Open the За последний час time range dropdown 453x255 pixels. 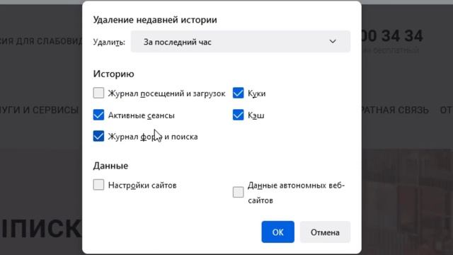coord(241,42)
